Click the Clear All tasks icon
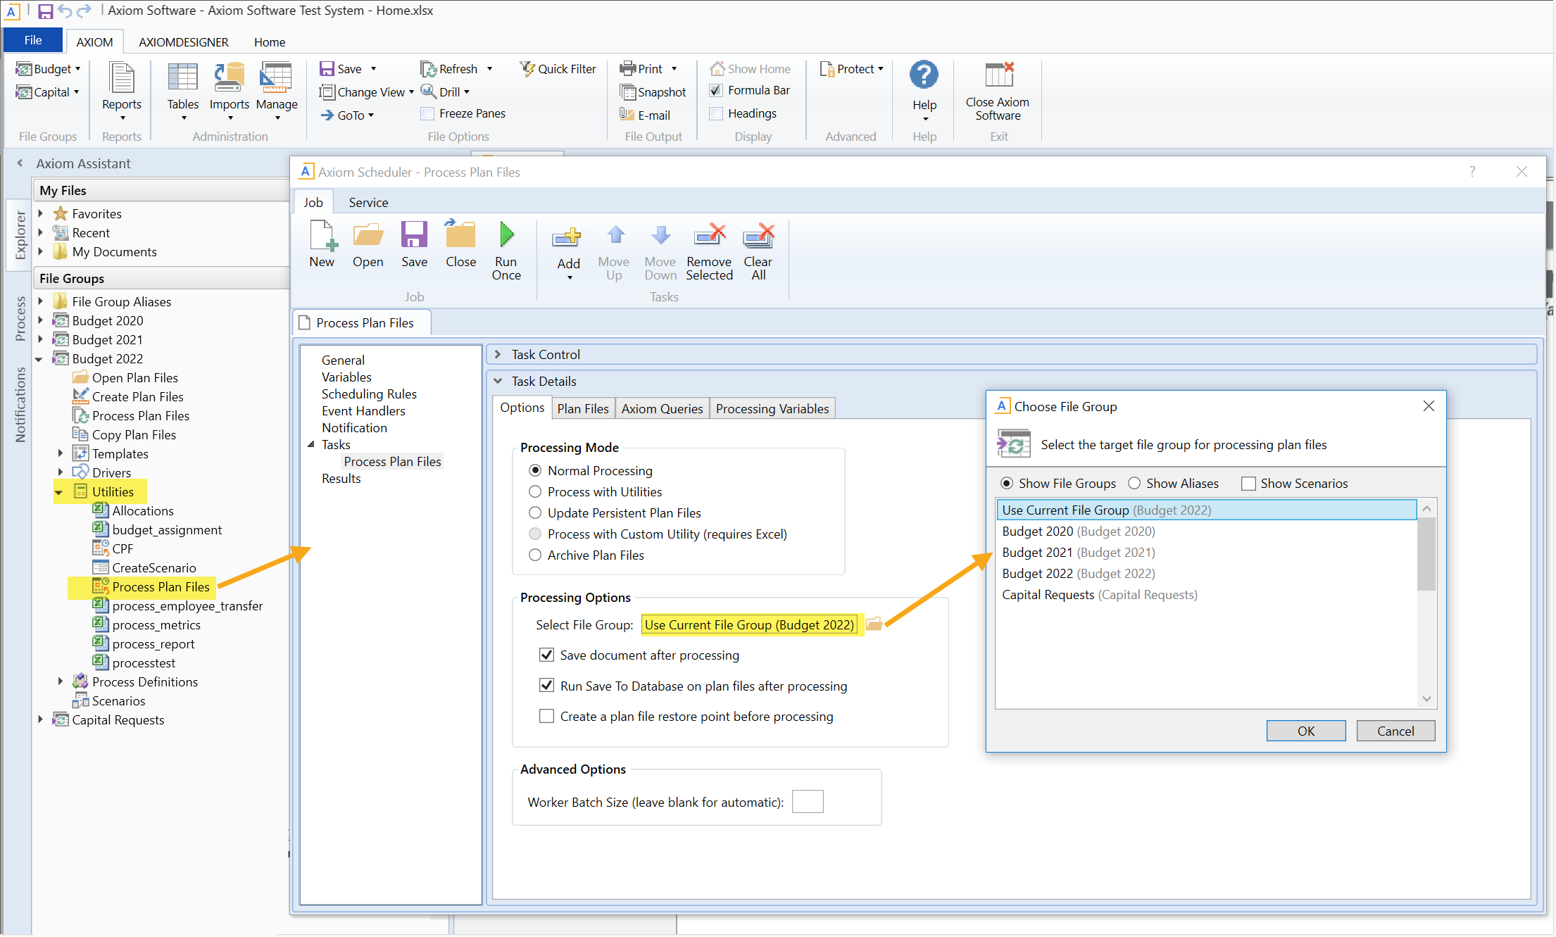This screenshot has height=937, width=1556. tap(758, 237)
